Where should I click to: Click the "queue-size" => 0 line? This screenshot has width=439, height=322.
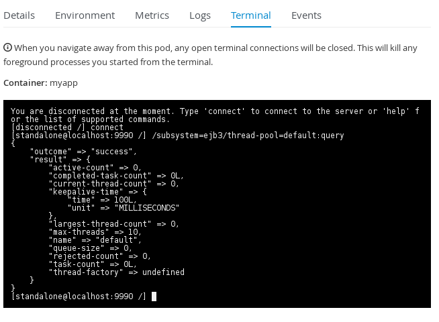[90, 248]
